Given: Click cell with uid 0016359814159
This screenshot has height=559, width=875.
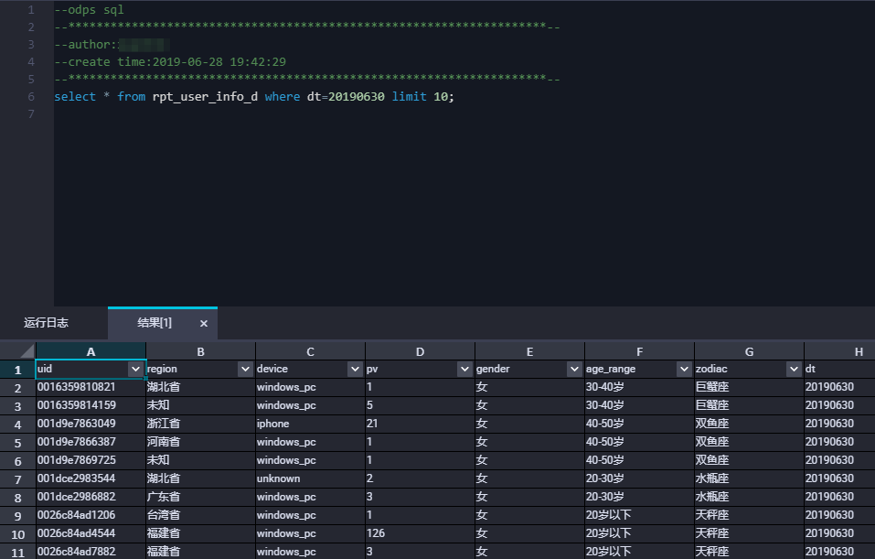Looking at the screenshot, I should click(91, 405).
